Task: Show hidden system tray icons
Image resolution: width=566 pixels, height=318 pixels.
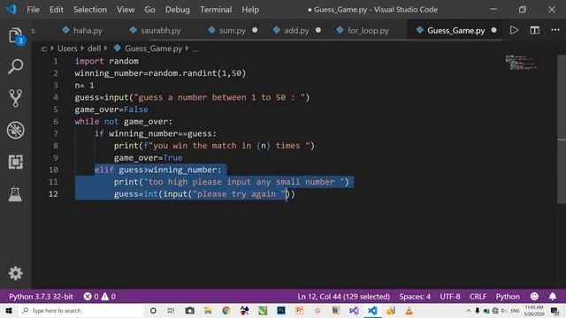Action: coord(469,310)
